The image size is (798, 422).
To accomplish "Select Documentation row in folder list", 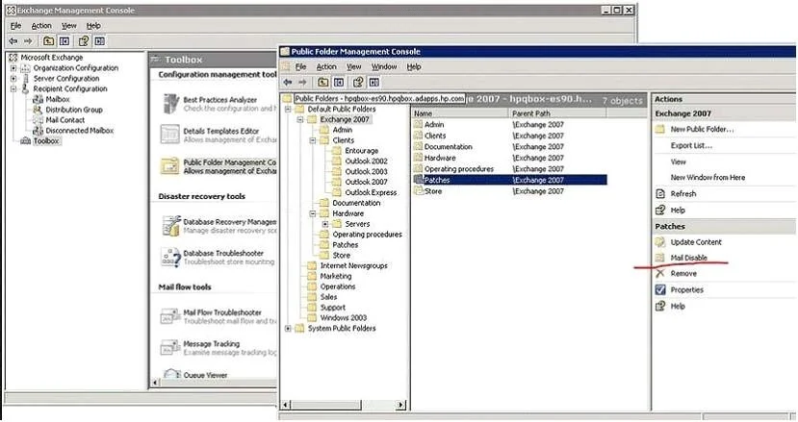I will point(509,146).
